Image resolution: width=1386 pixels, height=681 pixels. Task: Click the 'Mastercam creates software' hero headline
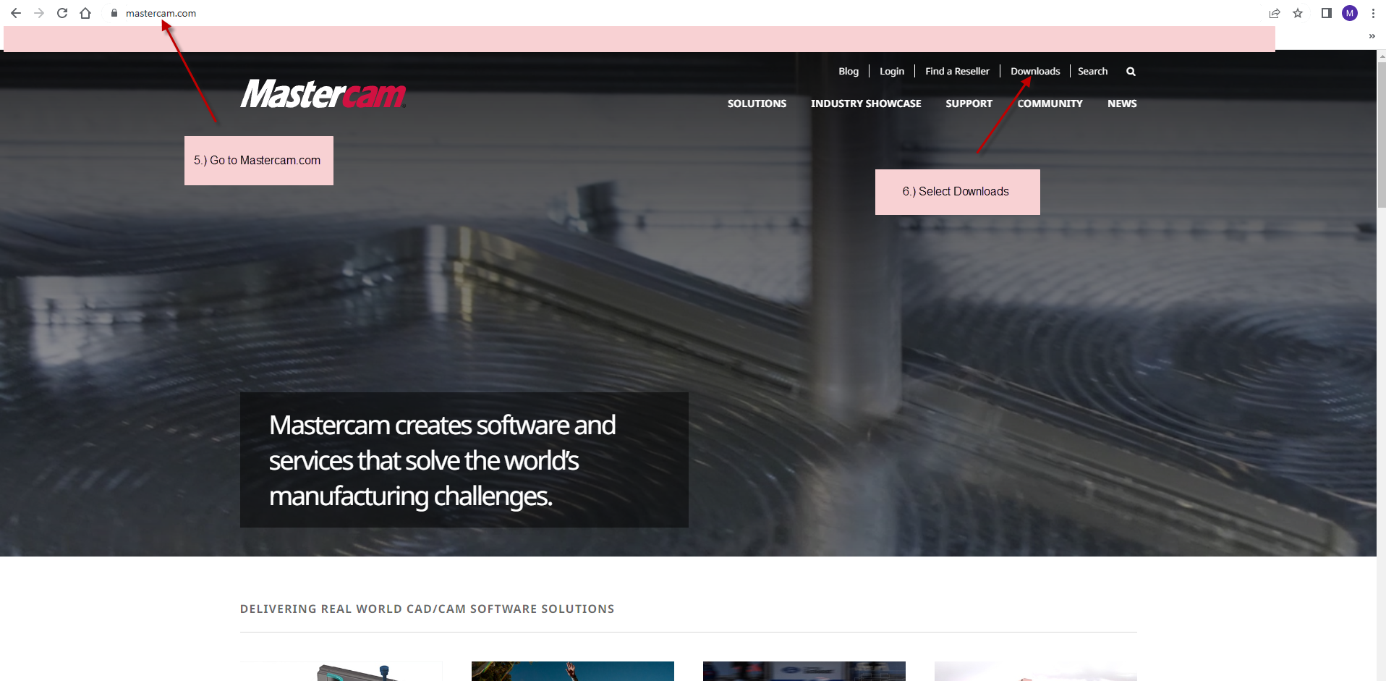click(442, 460)
